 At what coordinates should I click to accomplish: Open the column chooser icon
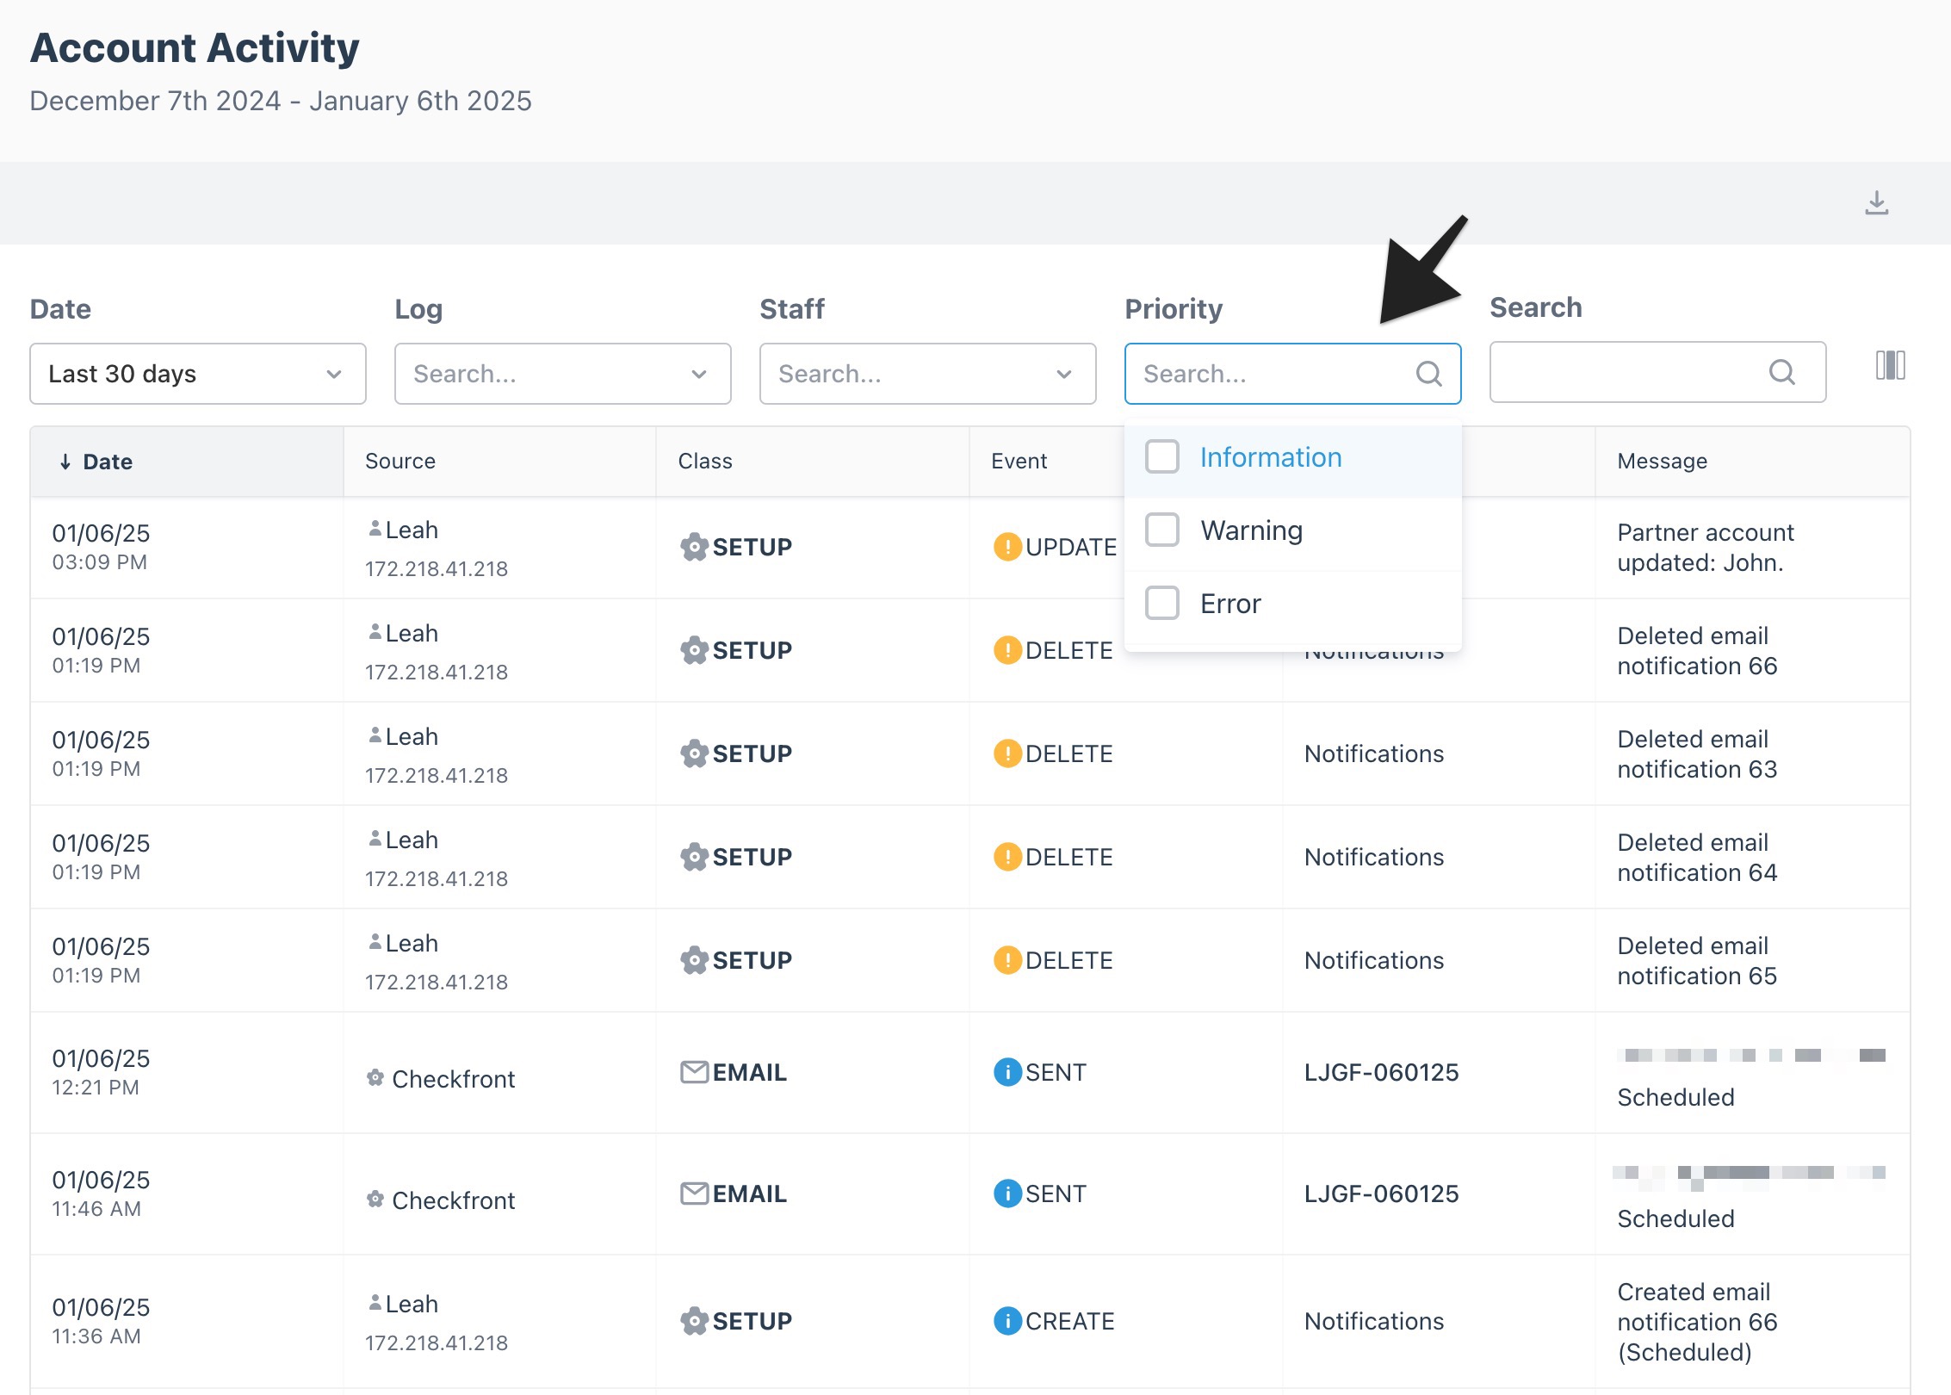[x=1890, y=365]
